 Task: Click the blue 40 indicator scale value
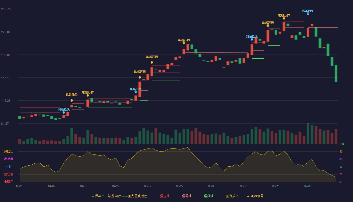click(x=341, y=167)
